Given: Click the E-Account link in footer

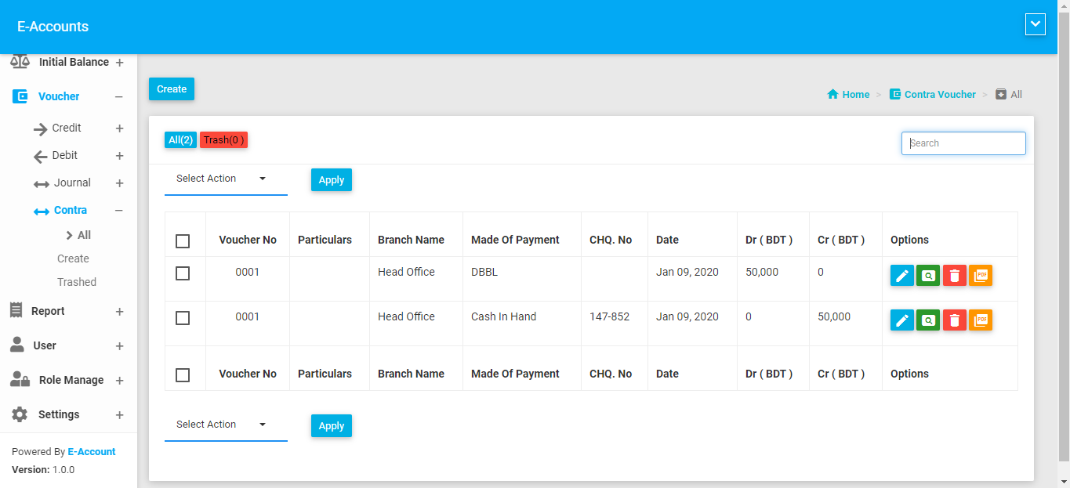Looking at the screenshot, I should (92, 452).
